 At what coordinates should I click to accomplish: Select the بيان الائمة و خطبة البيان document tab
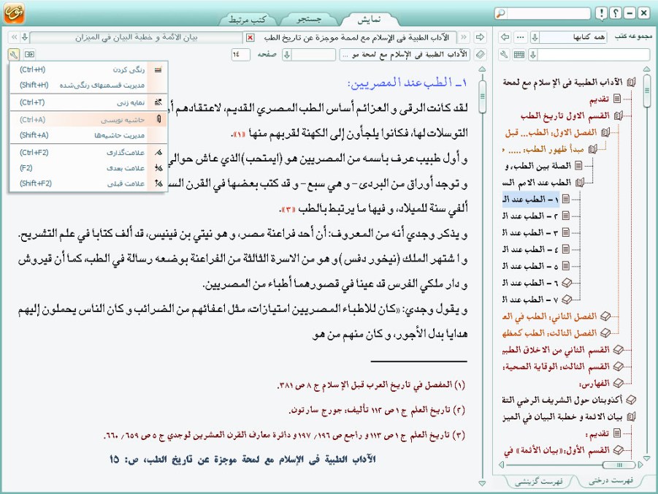(136, 37)
